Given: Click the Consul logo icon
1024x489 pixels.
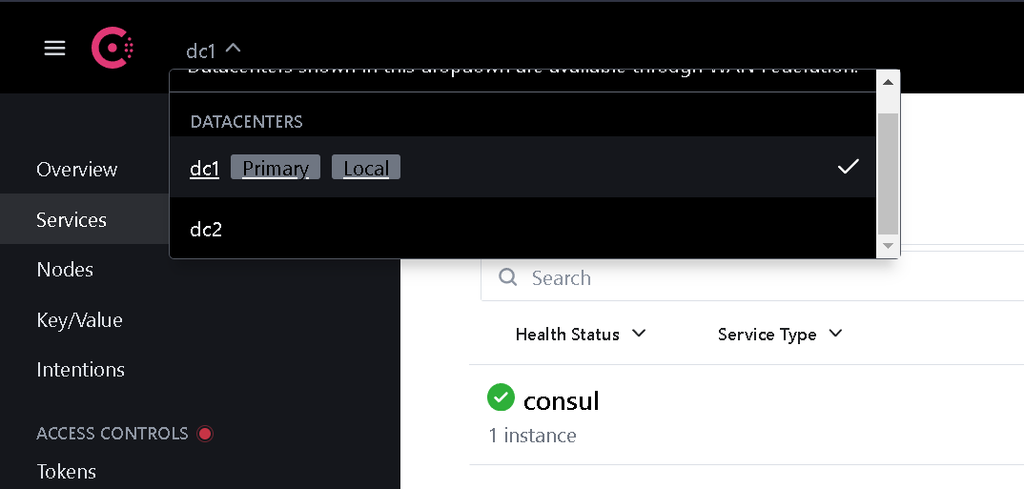Looking at the screenshot, I should pos(113,48).
